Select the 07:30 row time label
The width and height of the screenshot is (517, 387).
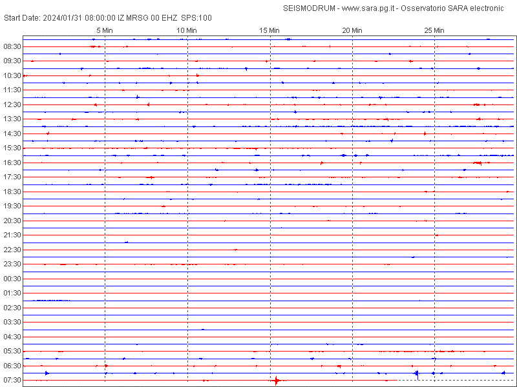pyautogui.click(x=12, y=380)
